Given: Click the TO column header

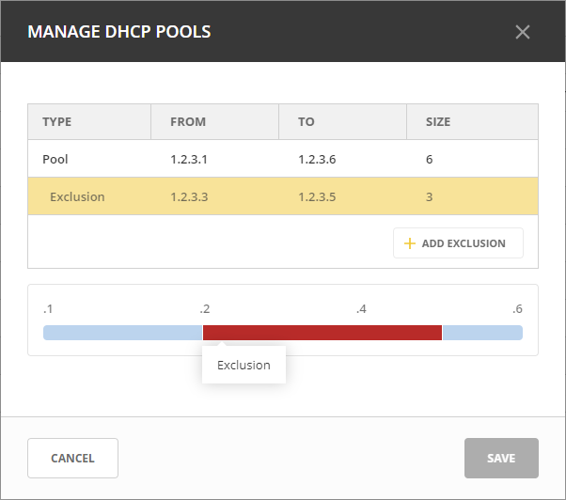Looking at the screenshot, I should tap(307, 122).
